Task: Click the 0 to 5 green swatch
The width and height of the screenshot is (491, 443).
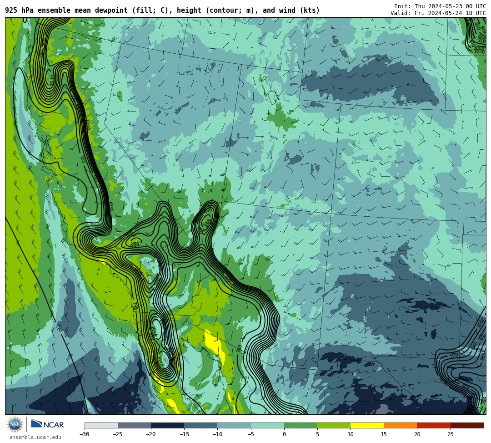Action: click(x=301, y=425)
